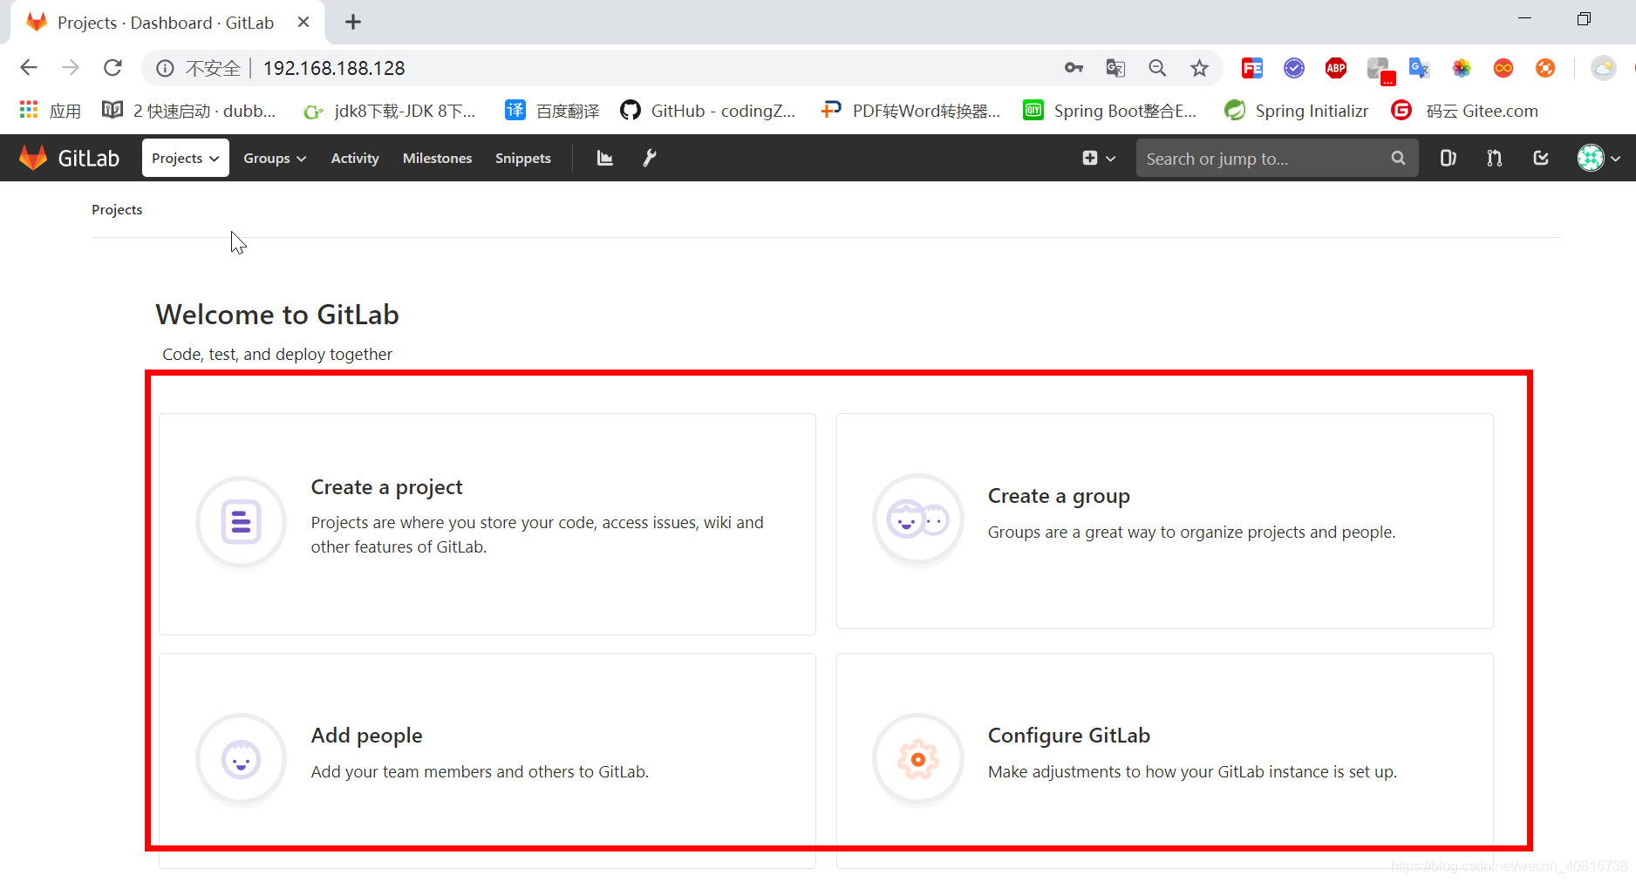Image resolution: width=1636 pixels, height=882 pixels.
Task: Click the GitLab fox logo in navbar
Action: pos(33,158)
